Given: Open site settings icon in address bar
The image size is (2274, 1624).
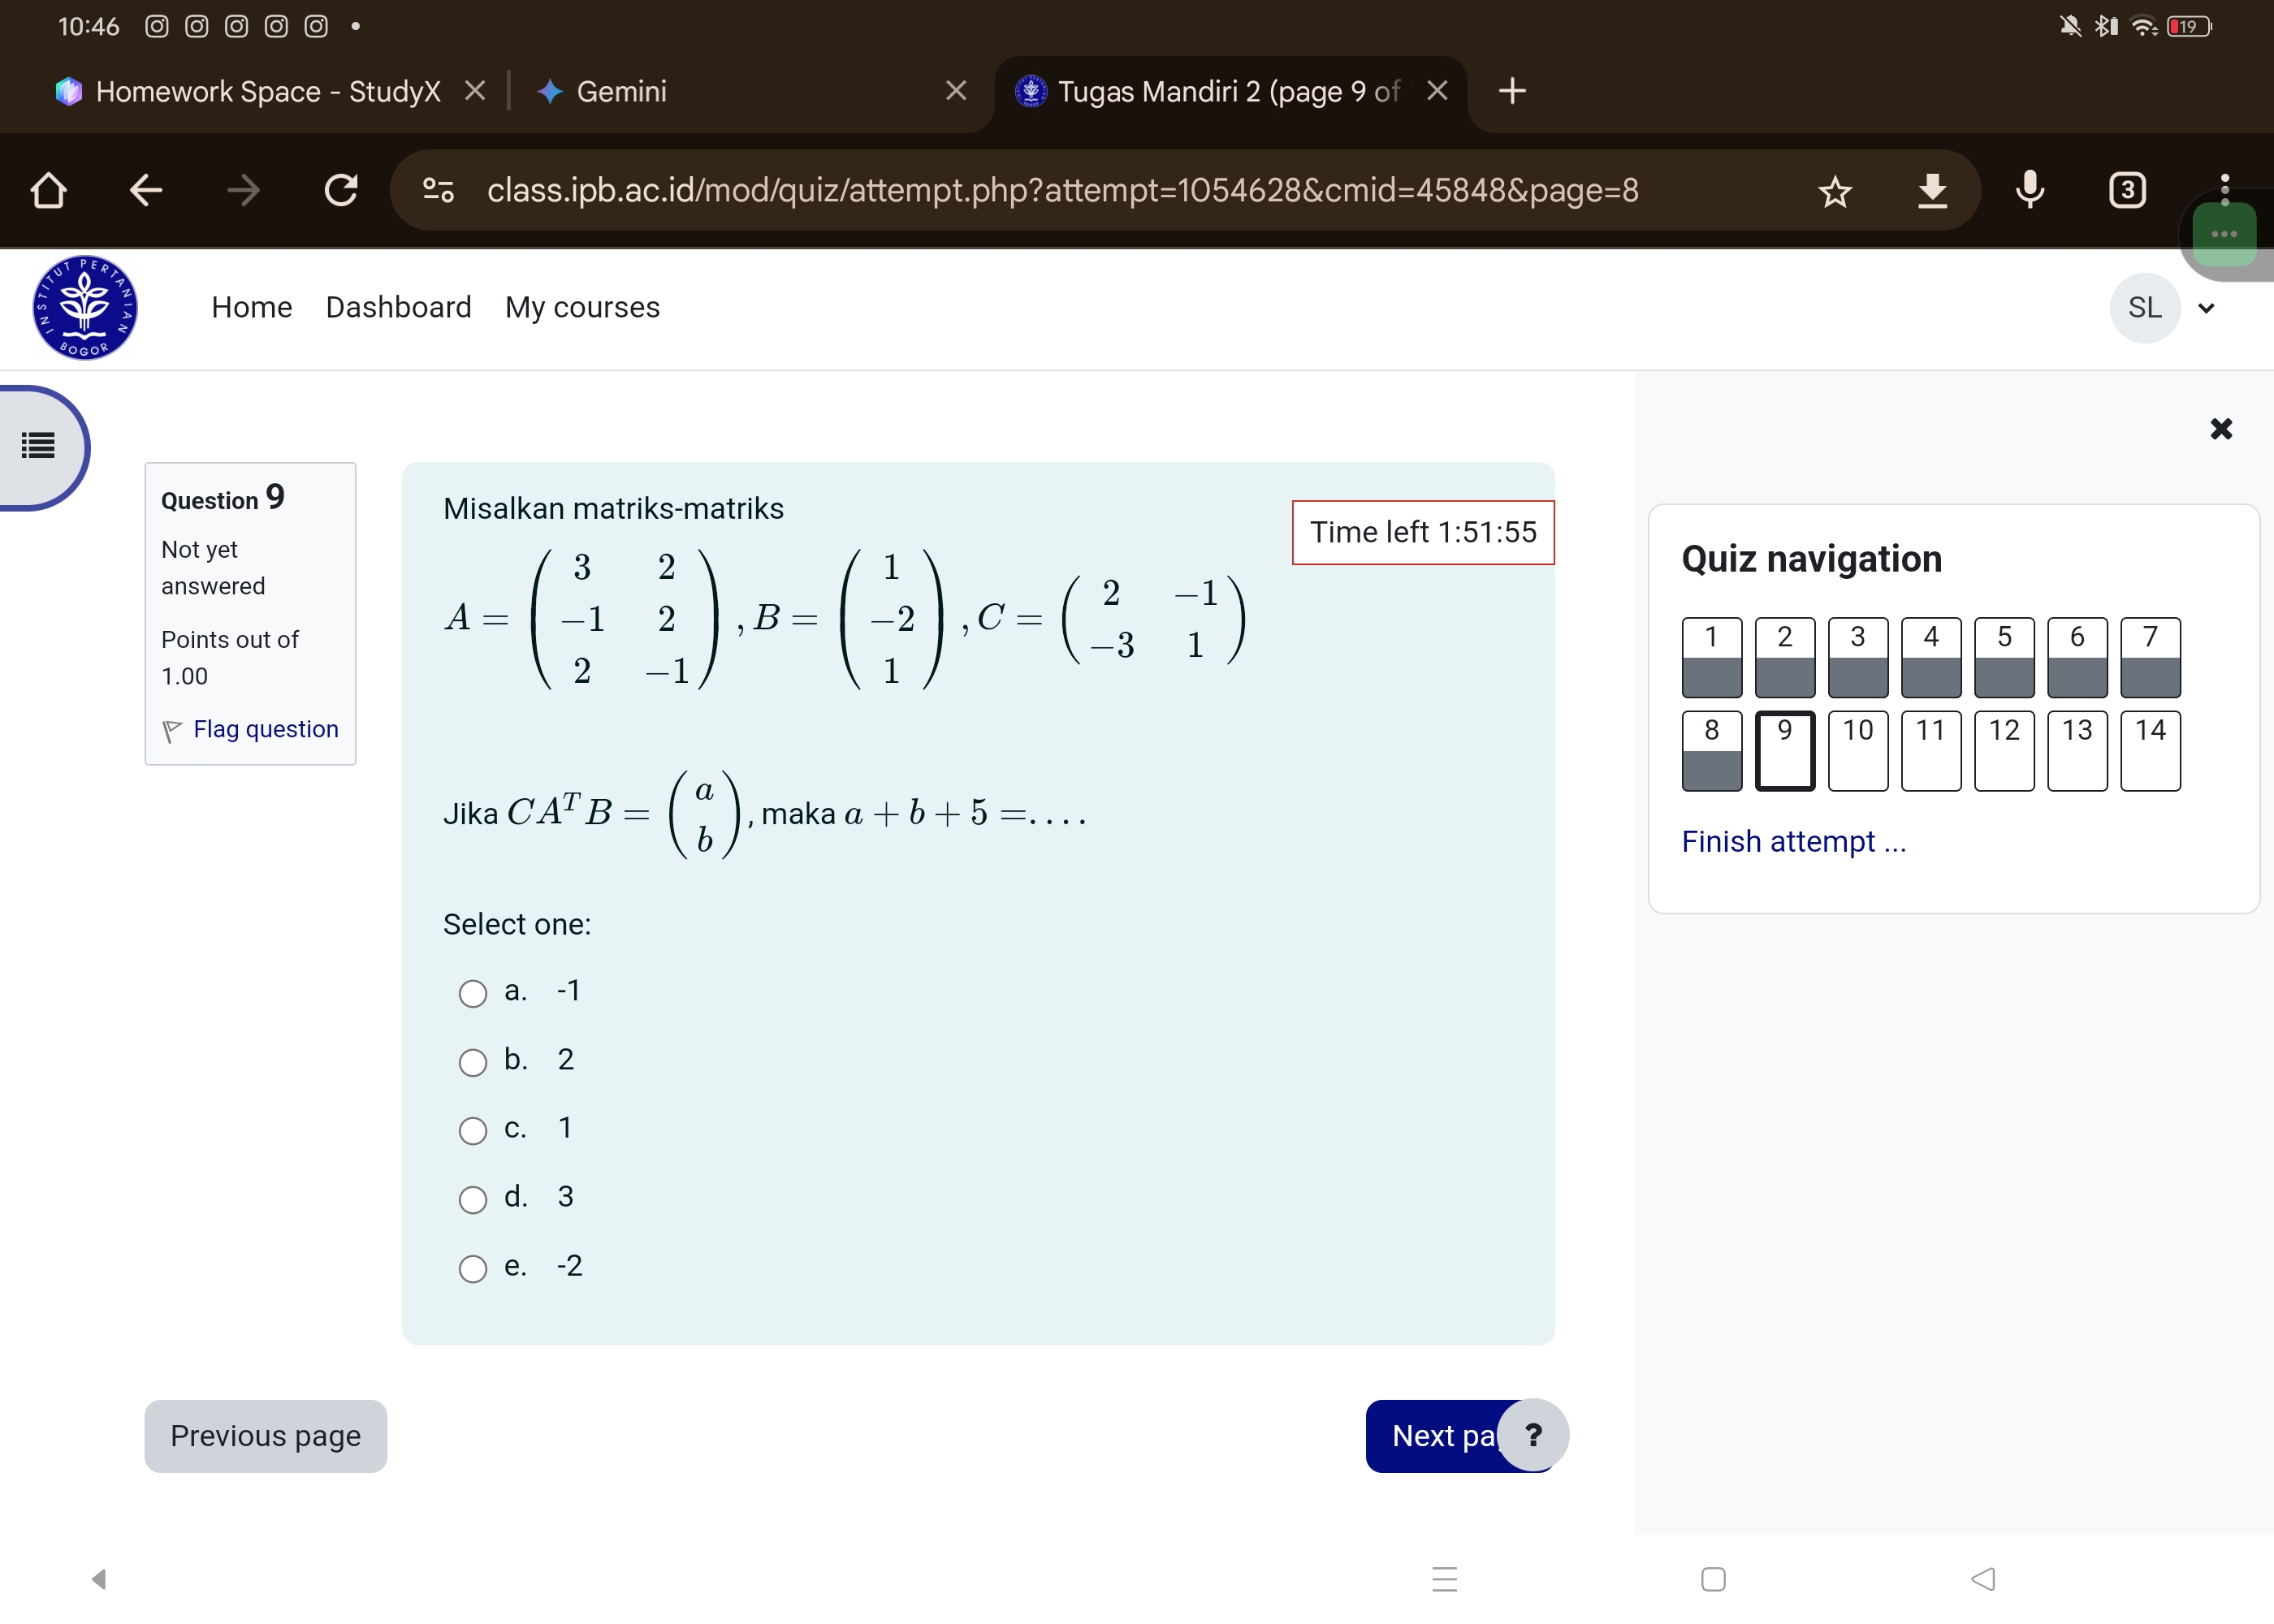Looking at the screenshot, I should pos(438,190).
